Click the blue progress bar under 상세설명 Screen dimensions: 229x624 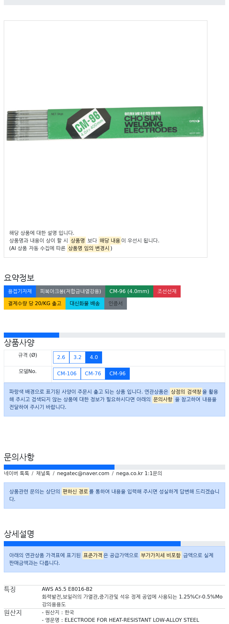(x=92, y=544)
